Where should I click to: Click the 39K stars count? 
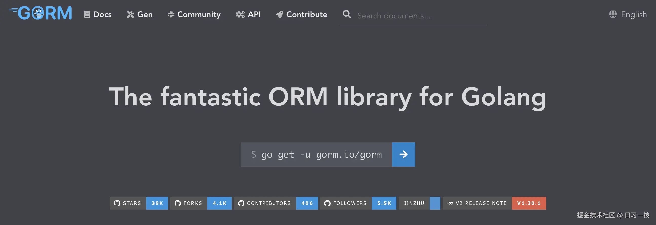157,203
